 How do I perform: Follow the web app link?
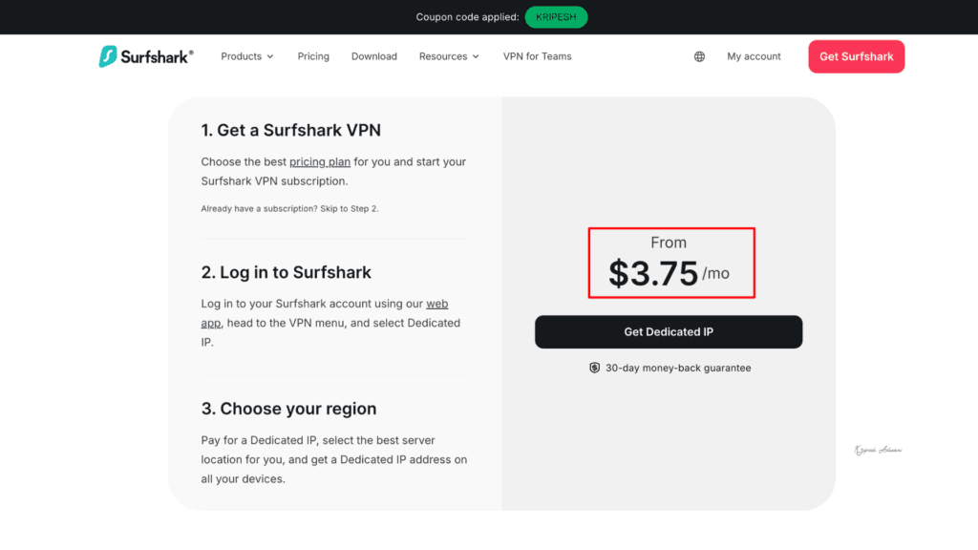pos(436,304)
